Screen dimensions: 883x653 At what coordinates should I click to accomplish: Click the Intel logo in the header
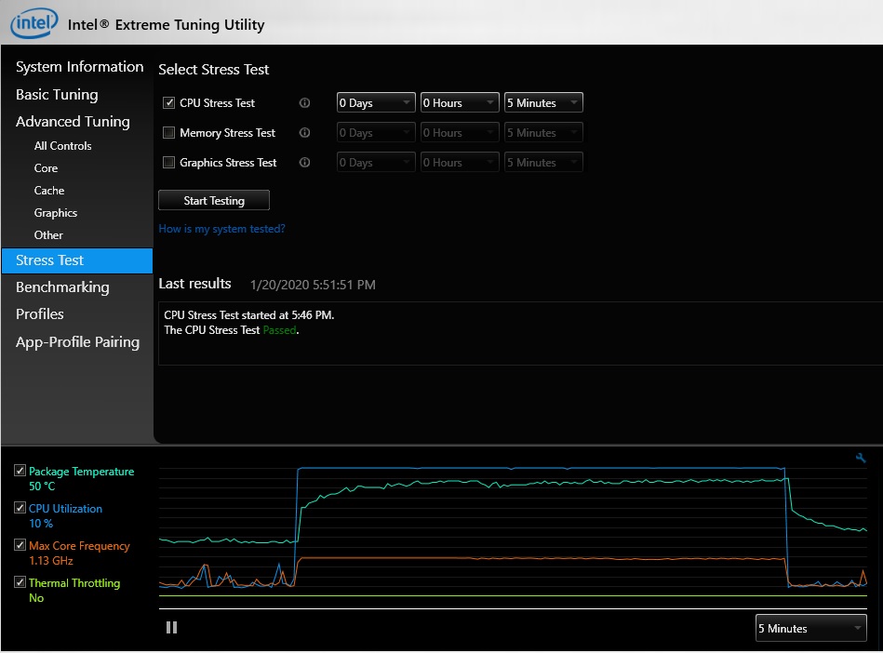(x=34, y=23)
